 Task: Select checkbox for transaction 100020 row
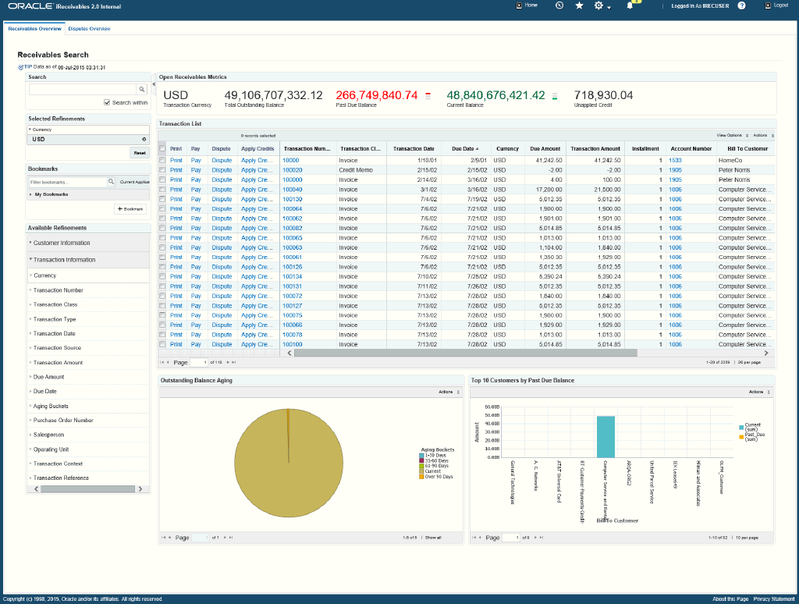[162, 169]
